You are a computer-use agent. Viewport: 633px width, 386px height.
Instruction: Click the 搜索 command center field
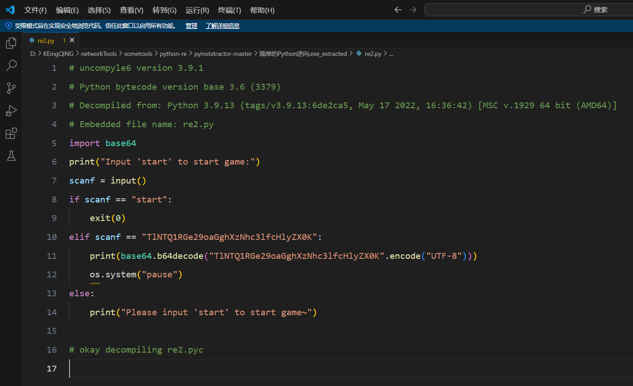point(529,9)
